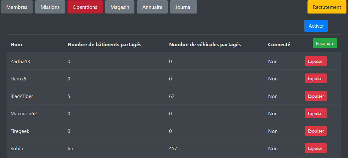
Task: Expel member Zartha13
Action: [x=316, y=61]
